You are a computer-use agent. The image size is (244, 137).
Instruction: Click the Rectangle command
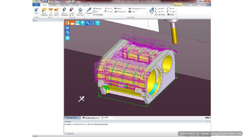(x=98, y=15)
